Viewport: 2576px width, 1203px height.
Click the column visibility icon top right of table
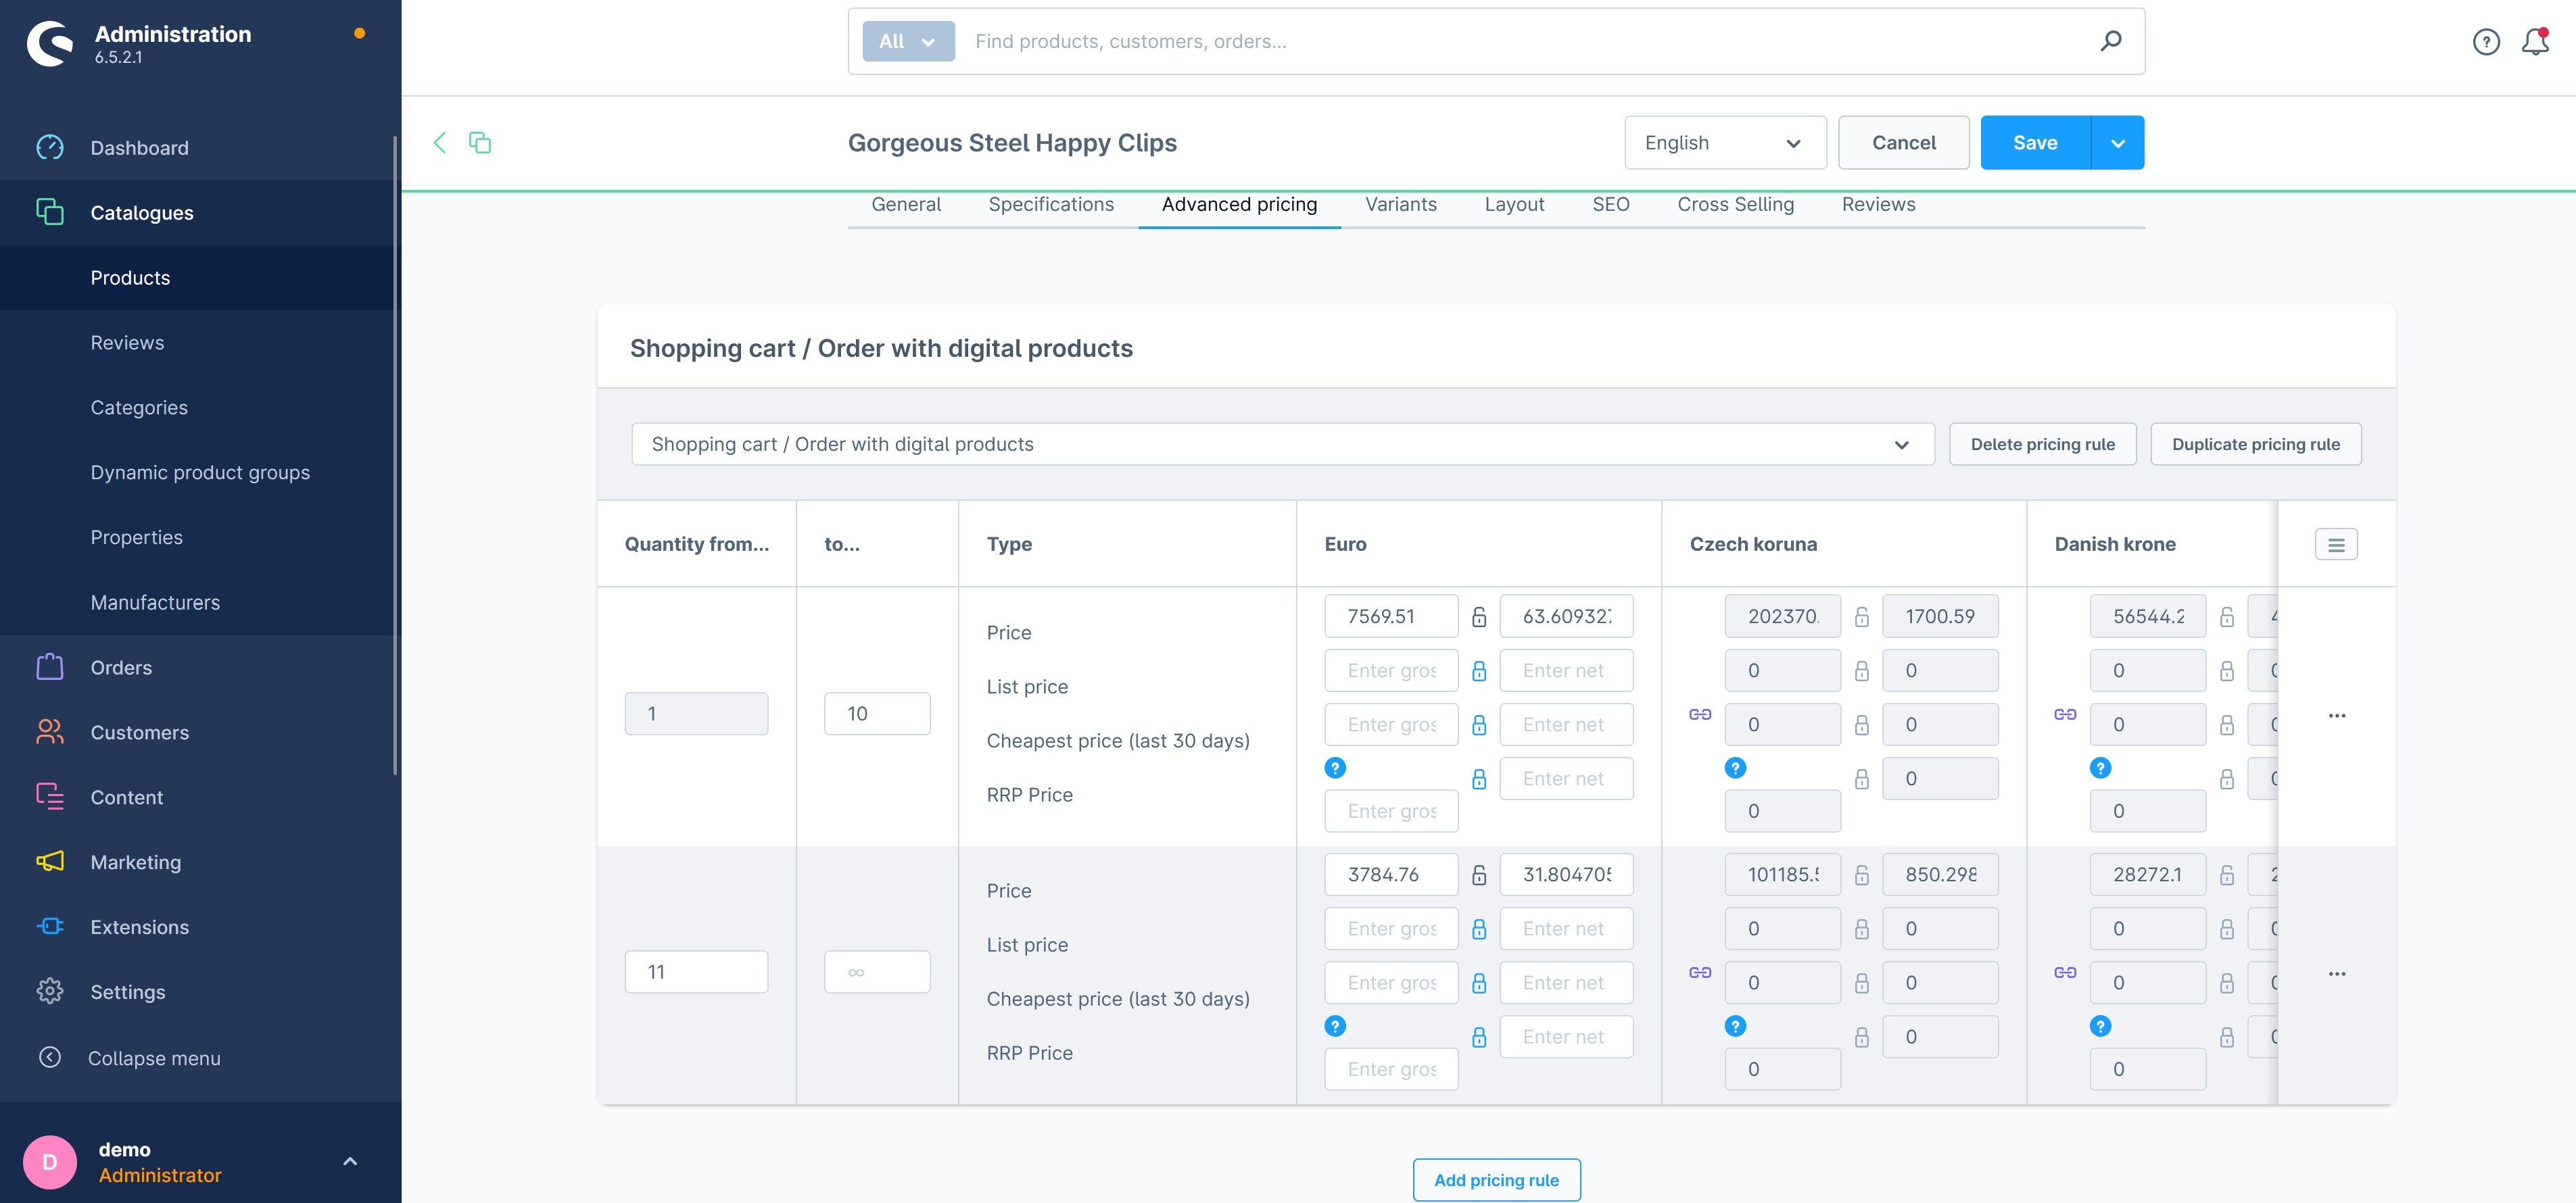[2336, 543]
